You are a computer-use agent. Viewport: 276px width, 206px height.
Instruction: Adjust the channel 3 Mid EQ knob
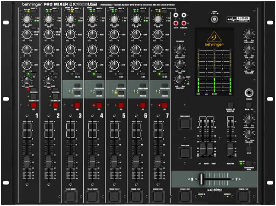70,50
